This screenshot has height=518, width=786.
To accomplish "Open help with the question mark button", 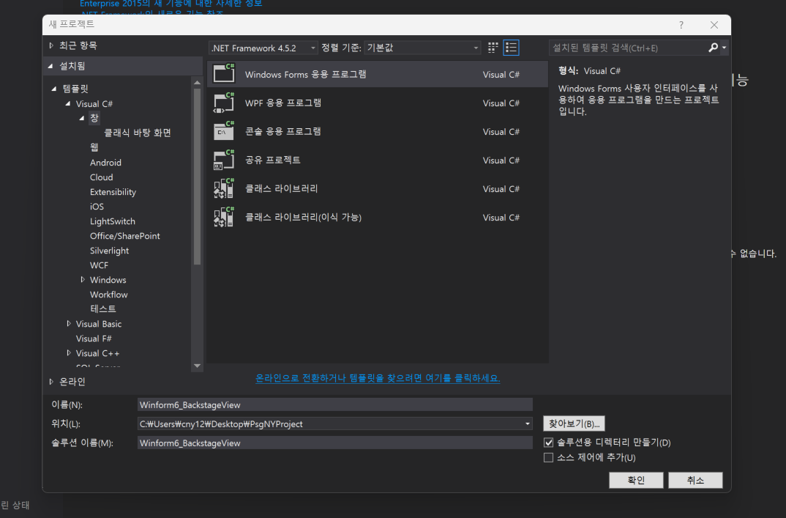I will pyautogui.click(x=681, y=25).
